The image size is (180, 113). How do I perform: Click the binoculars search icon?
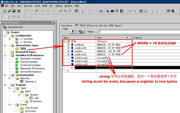112,11
